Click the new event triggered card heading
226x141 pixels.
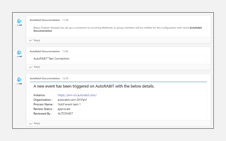pyautogui.click(x=94, y=86)
